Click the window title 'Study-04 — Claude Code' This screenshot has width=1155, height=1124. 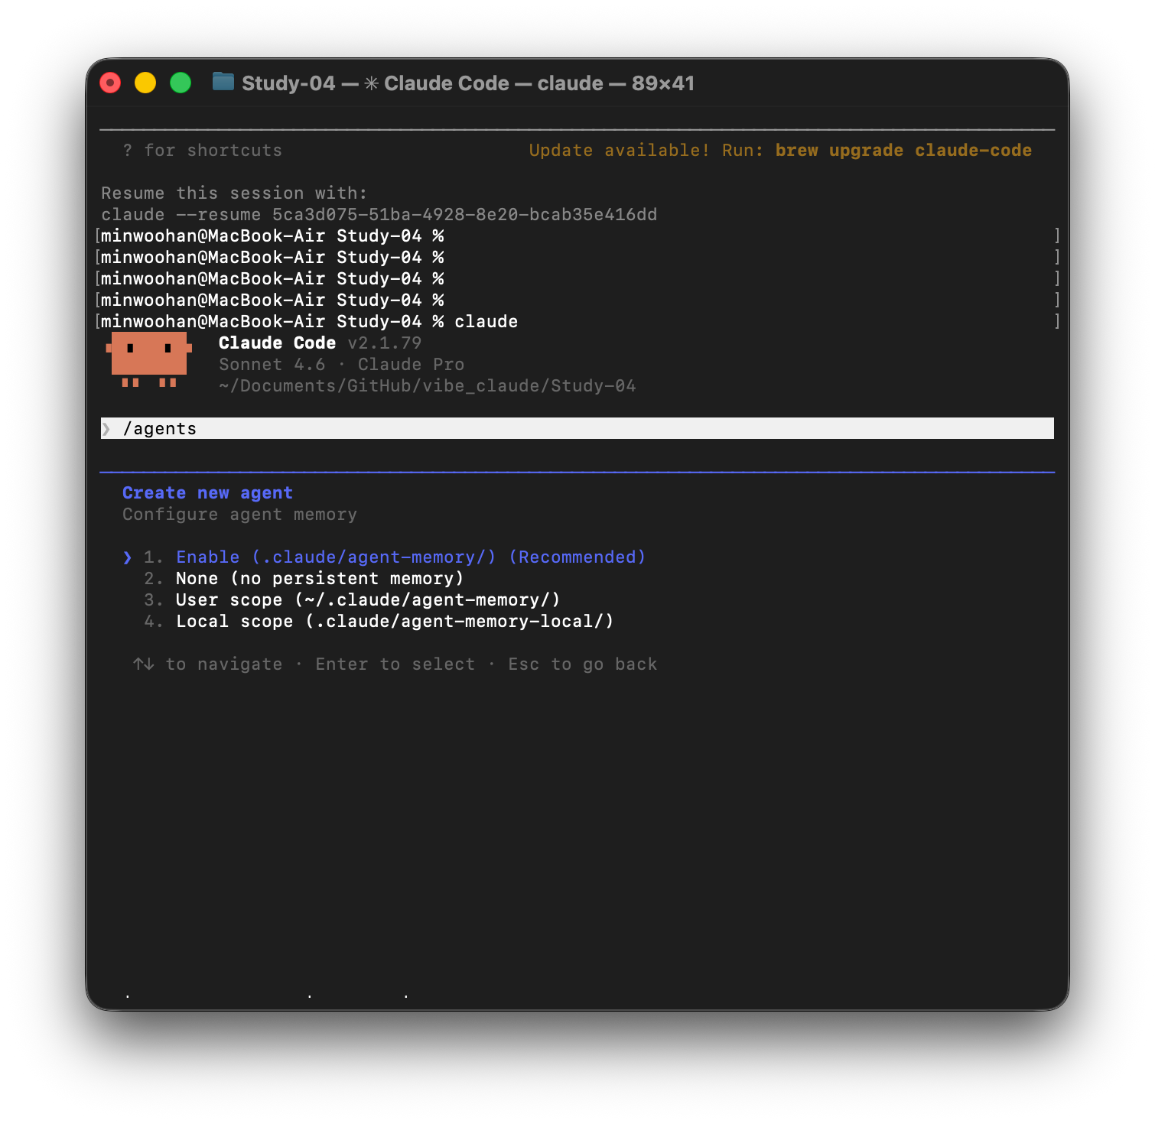(x=468, y=83)
